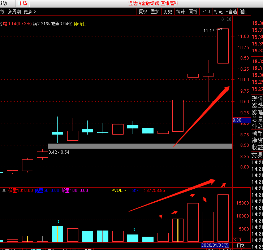This screenshot has width=263, height=250.
Task: Switch period using 日线 button
Action: (x=241, y=245)
